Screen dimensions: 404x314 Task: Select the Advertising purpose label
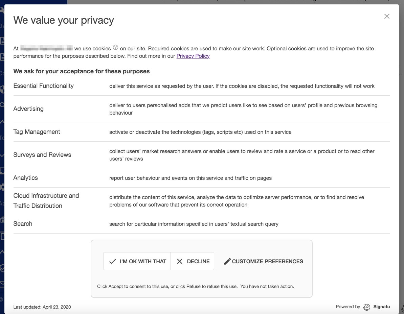(x=28, y=109)
